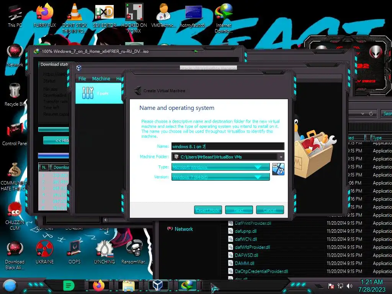The width and height of the screenshot is (392, 294).
Task: Click the Explorer Search box
Action: [387, 113]
